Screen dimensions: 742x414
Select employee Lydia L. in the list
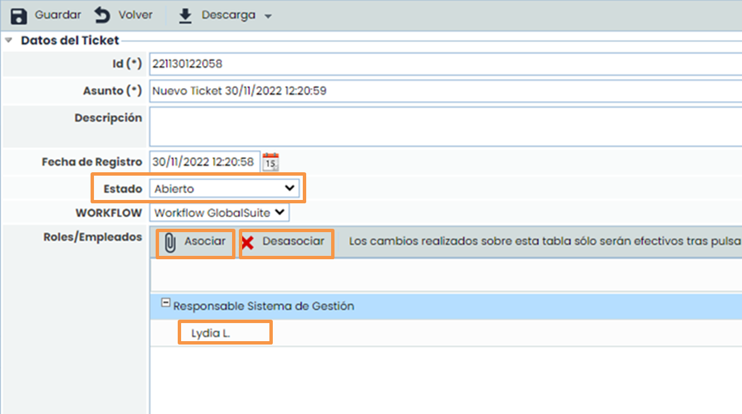tap(211, 333)
